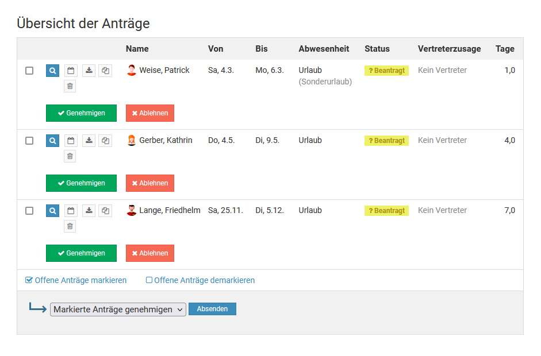Click trash icon in Weise, Patrick row
Viewport: 541px width, 356px height.
point(70,86)
